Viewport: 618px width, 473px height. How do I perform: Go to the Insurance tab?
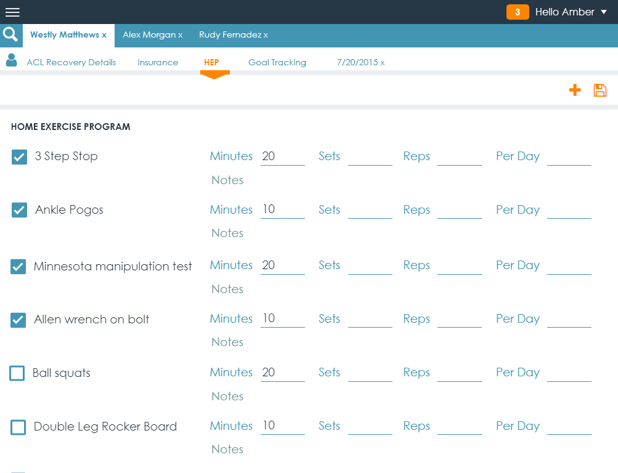coord(158,63)
